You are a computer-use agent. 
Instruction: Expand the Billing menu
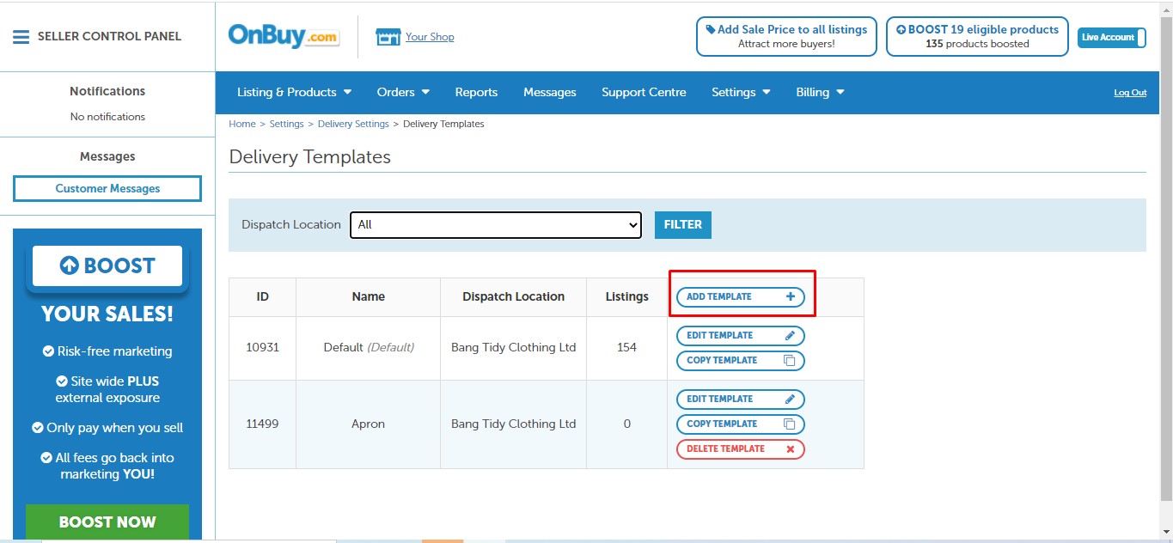[x=820, y=92]
